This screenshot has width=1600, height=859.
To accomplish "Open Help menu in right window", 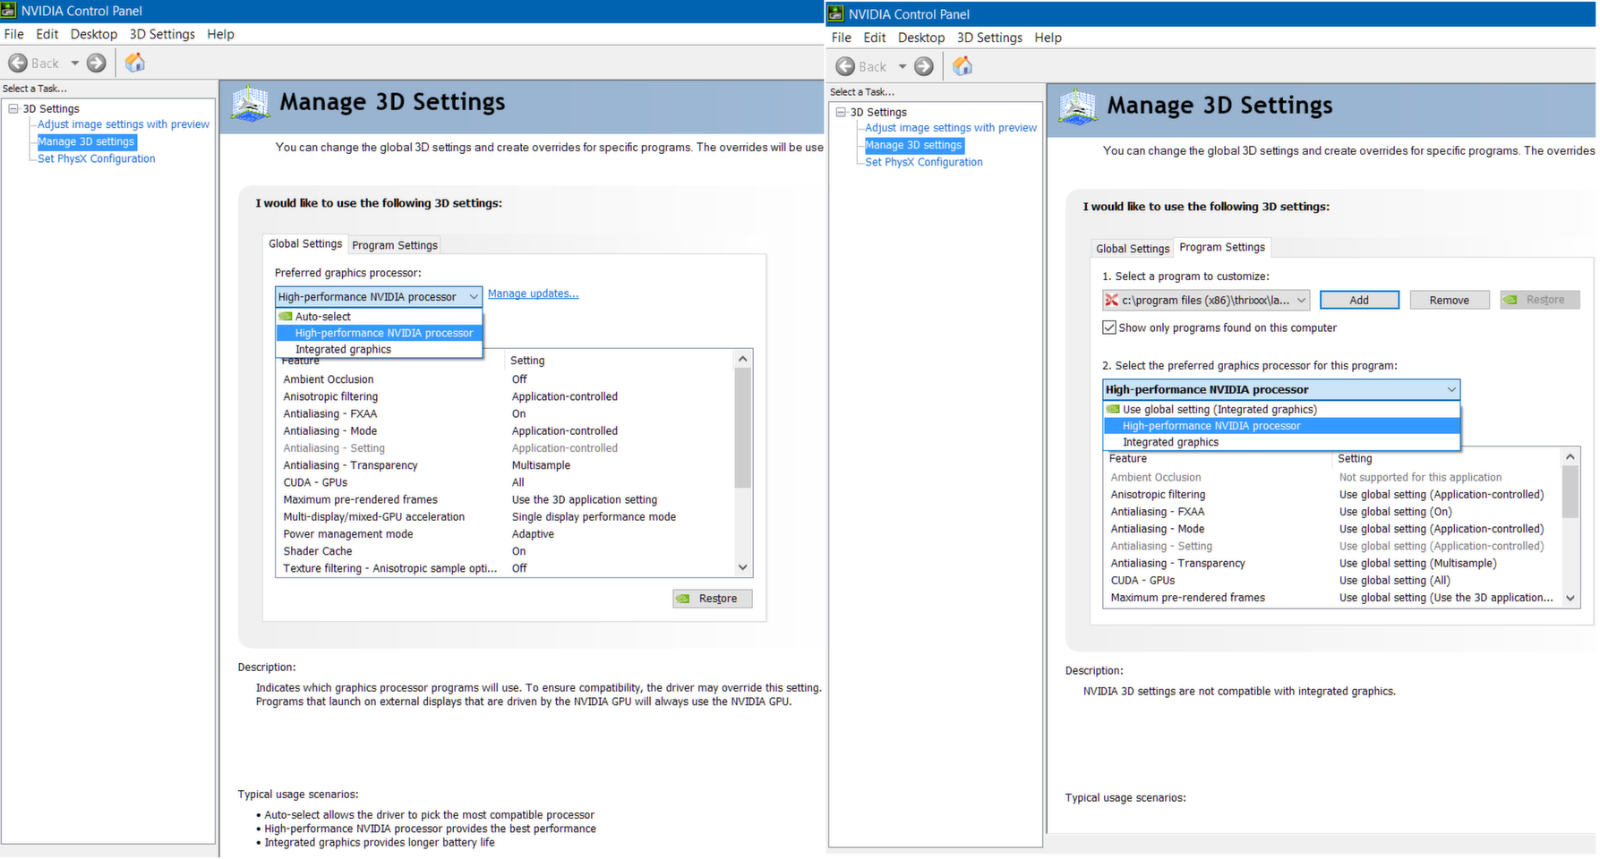I will coord(1048,38).
